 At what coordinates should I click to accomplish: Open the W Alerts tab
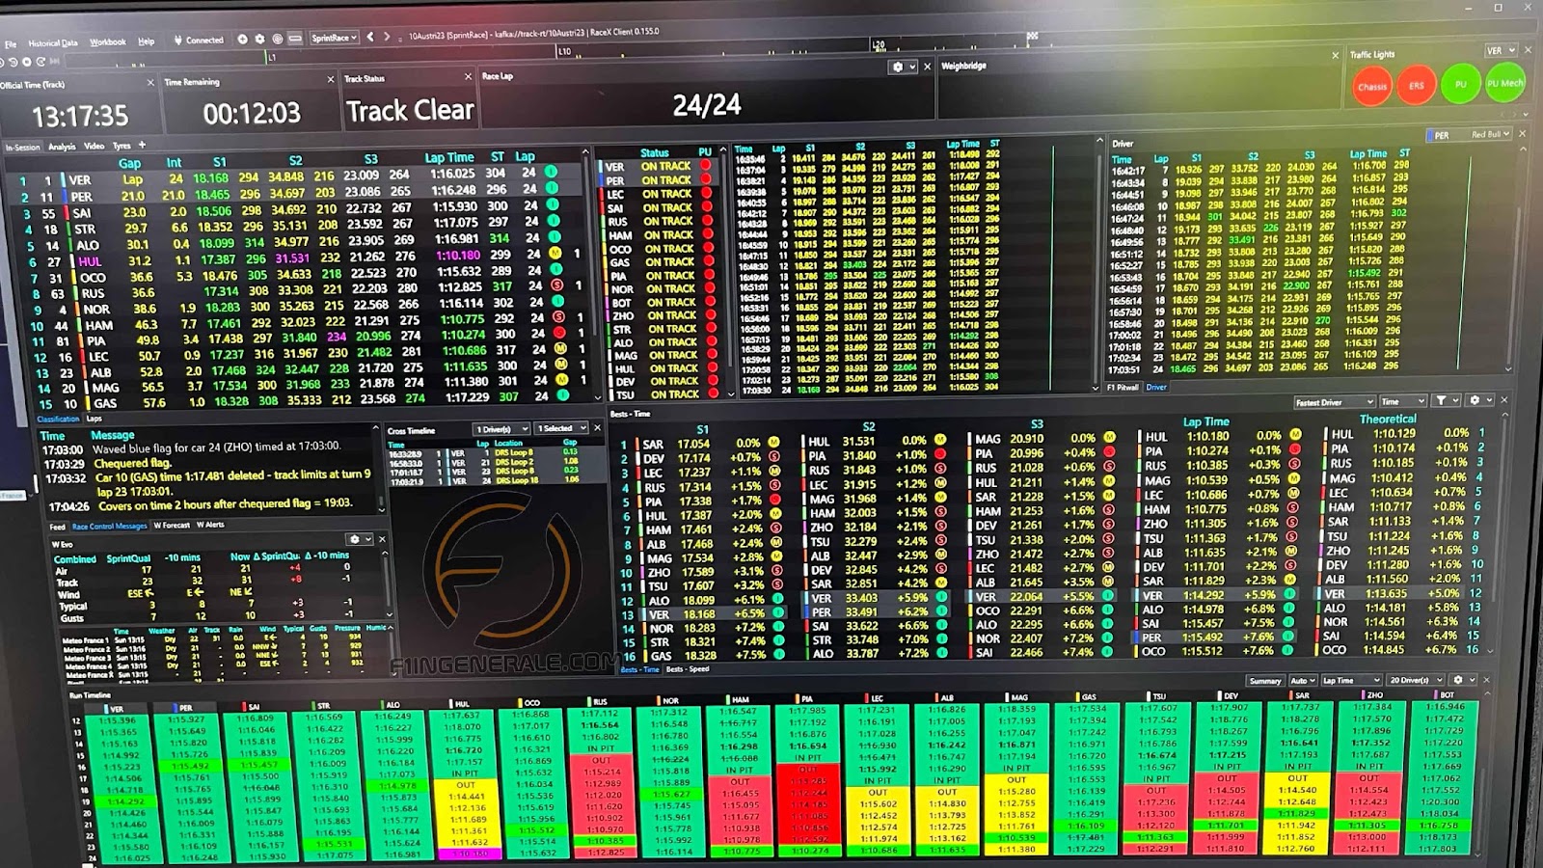(210, 525)
